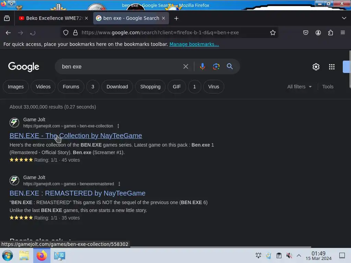Click the Google logo
Image resolution: width=351 pixels, height=263 pixels.
(24, 67)
